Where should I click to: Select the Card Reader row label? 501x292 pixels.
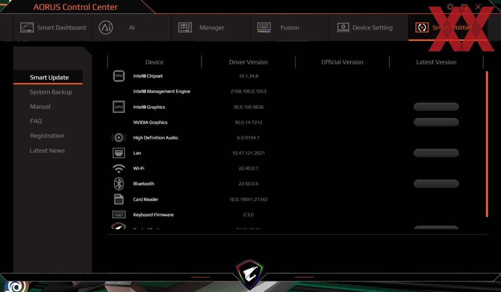coord(146,199)
